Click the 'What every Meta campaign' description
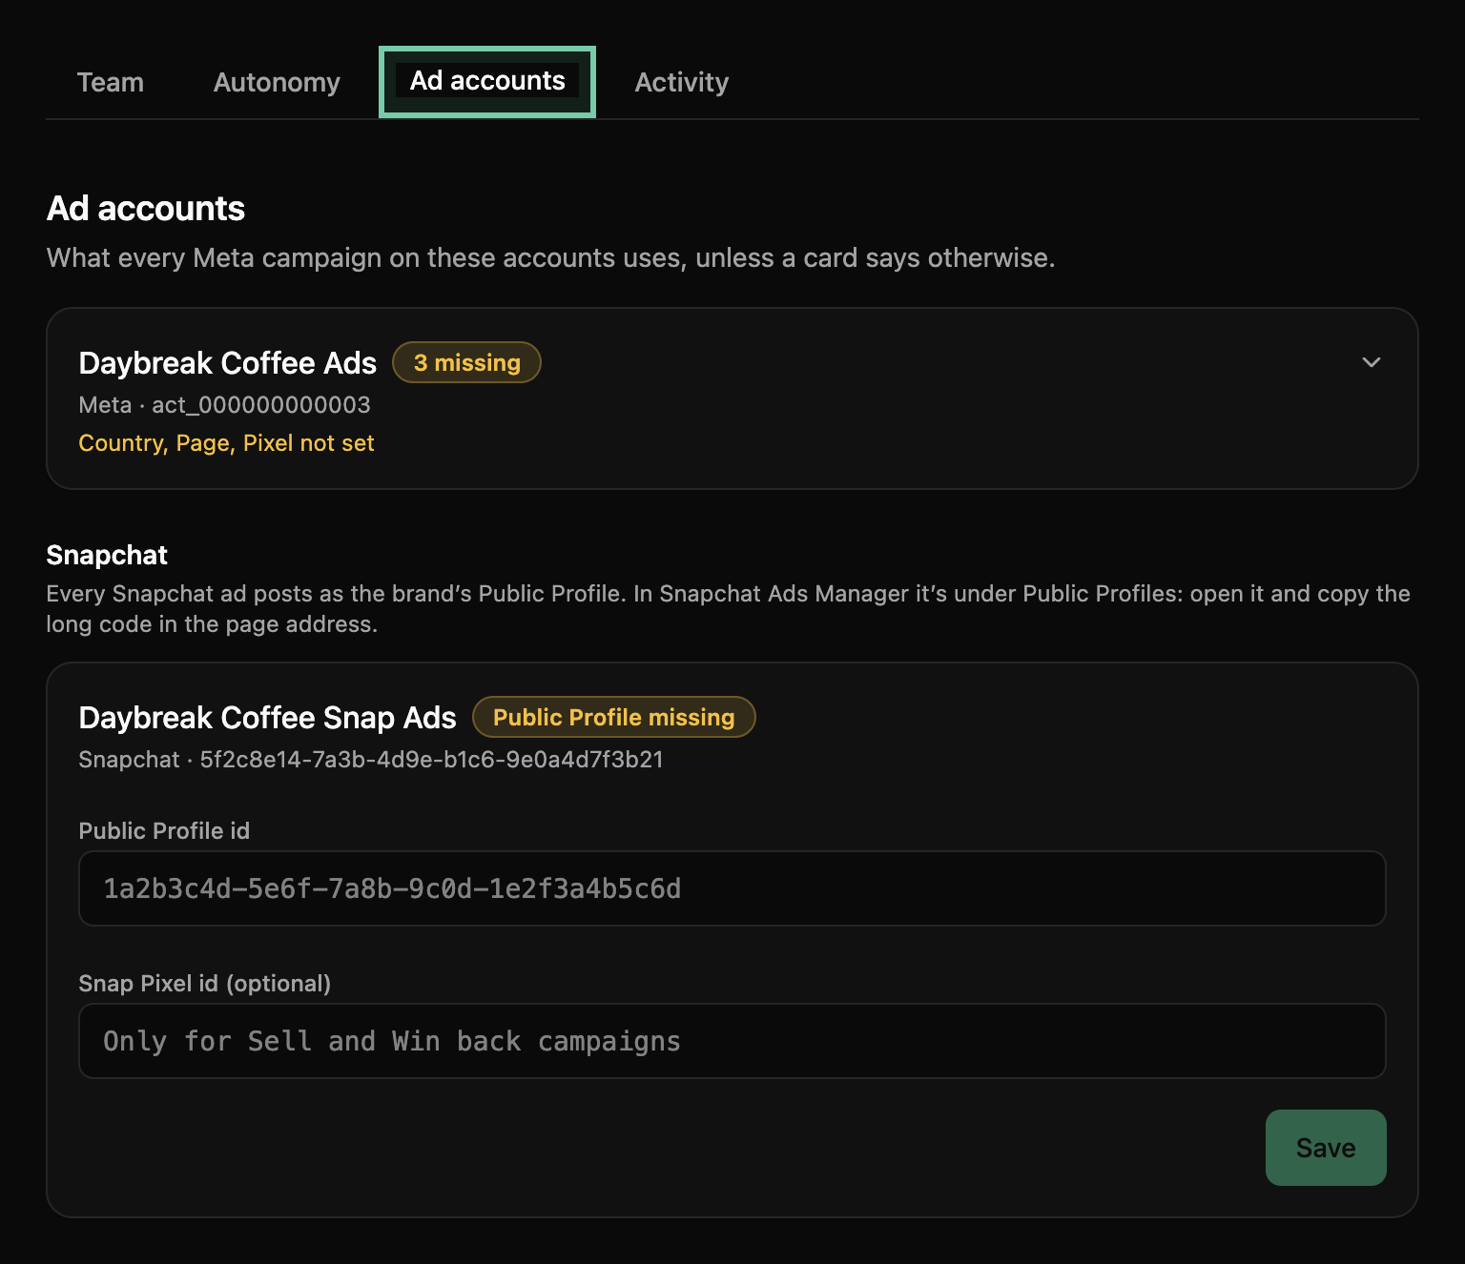The height and width of the screenshot is (1264, 1465). pos(551,258)
